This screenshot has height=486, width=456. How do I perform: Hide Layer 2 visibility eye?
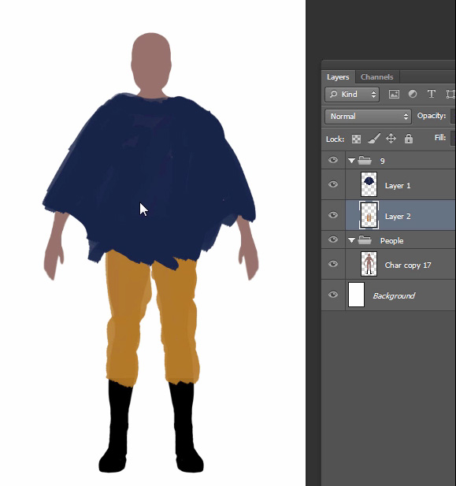tap(333, 215)
